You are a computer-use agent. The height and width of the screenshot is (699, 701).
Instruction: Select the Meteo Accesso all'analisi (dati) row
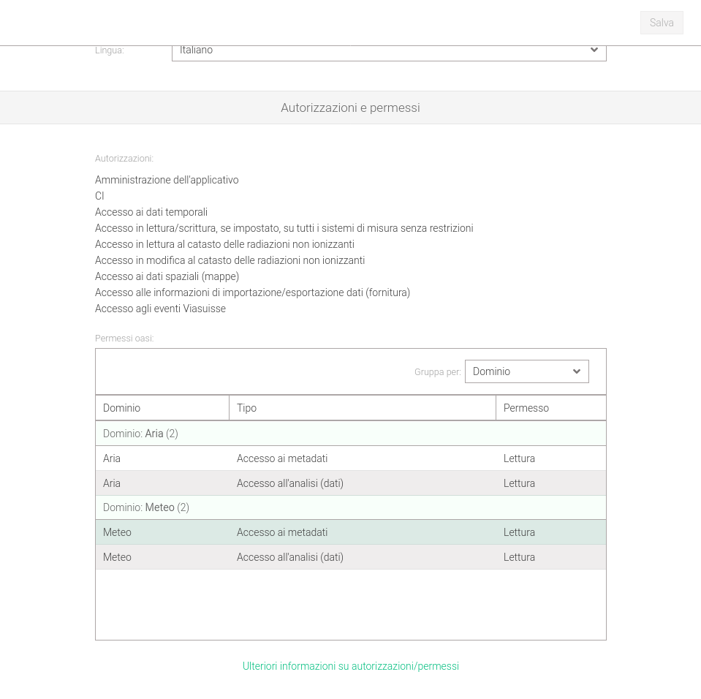coord(289,557)
